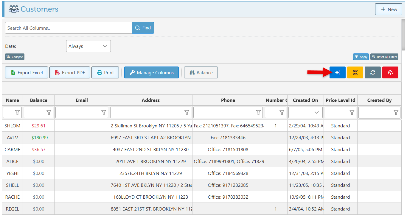Screen dimensions: 407x215
Task: Open the Date range dropdown set to Always
Action: coord(88,46)
